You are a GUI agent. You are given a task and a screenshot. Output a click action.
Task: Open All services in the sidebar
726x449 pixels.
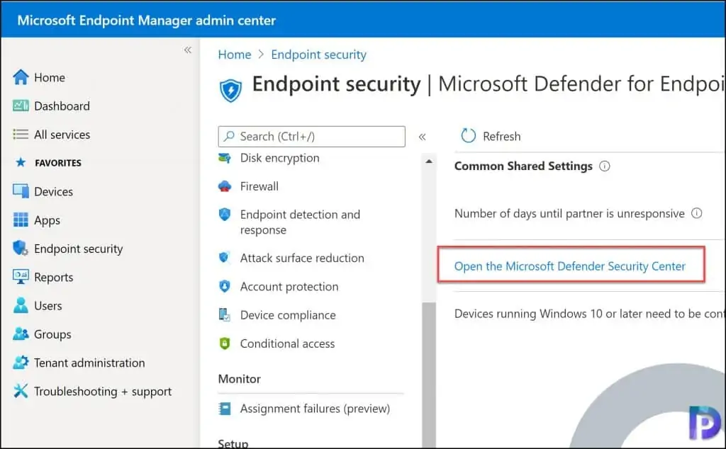click(62, 135)
